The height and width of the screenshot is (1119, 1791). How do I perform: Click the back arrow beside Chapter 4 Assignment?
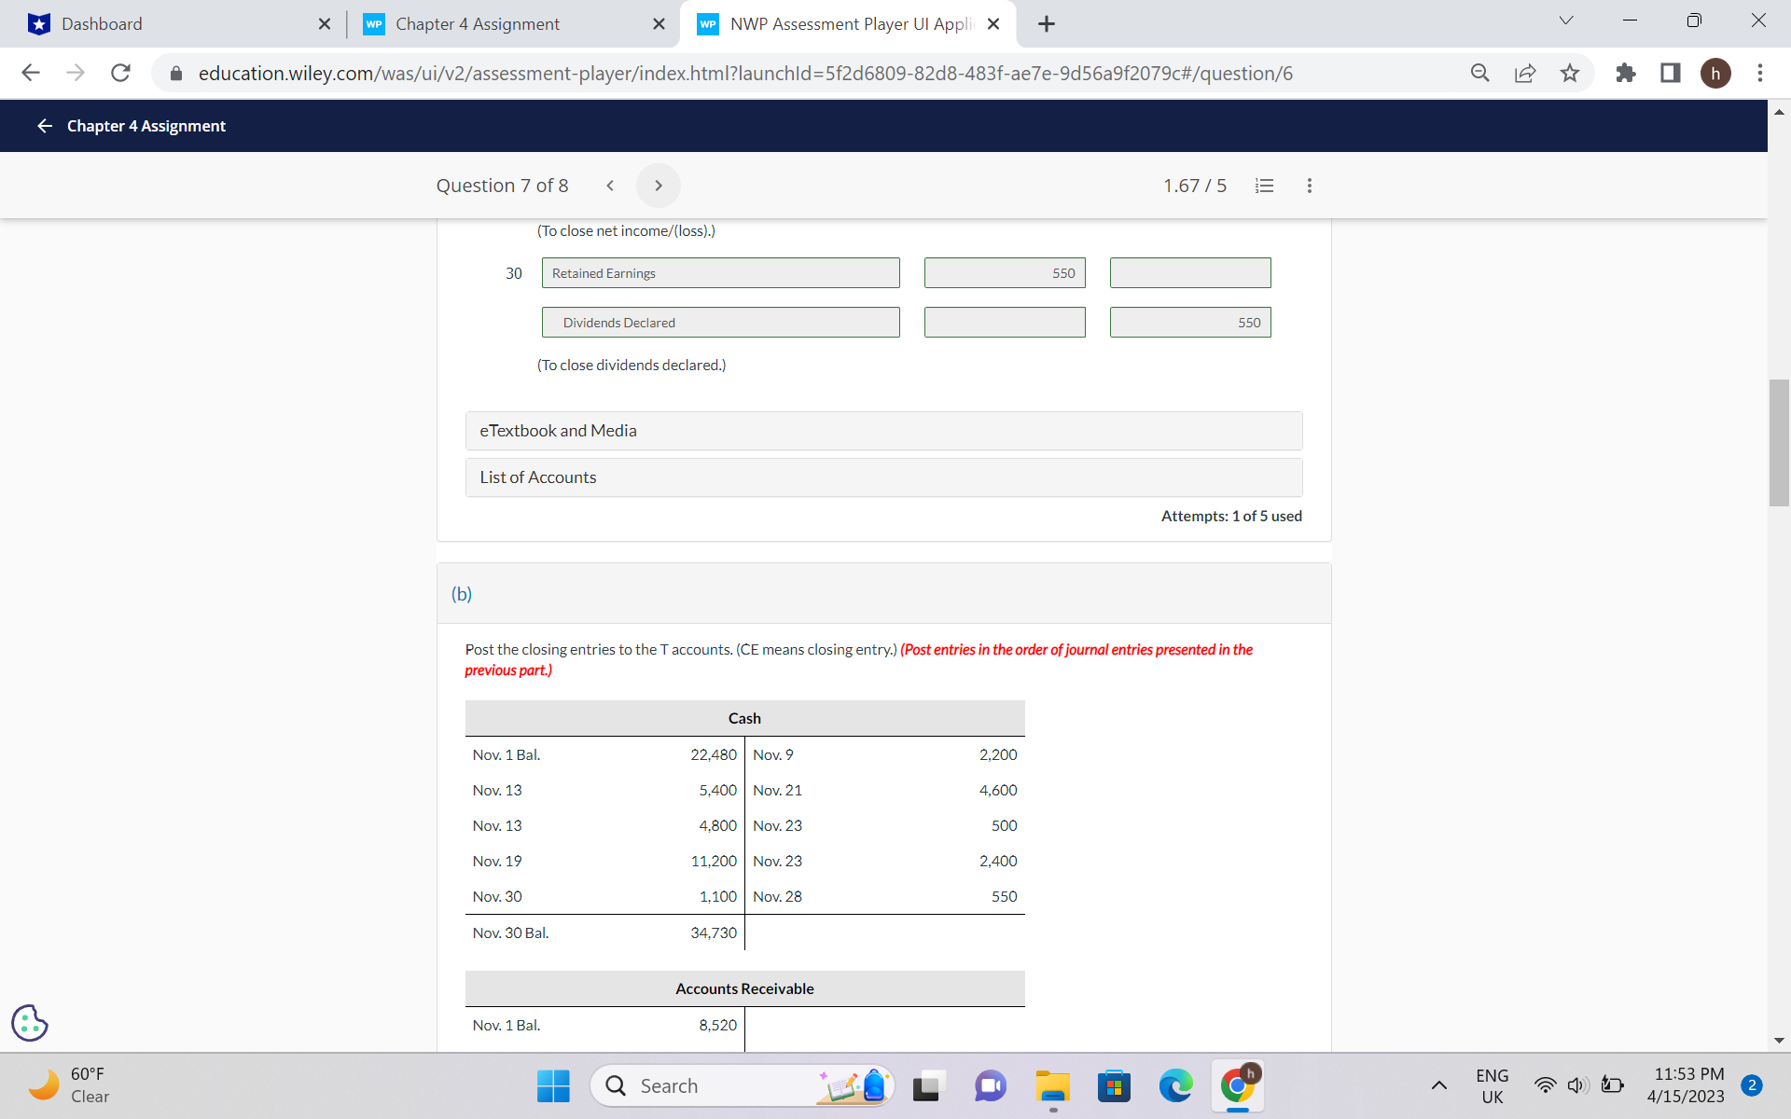(44, 126)
